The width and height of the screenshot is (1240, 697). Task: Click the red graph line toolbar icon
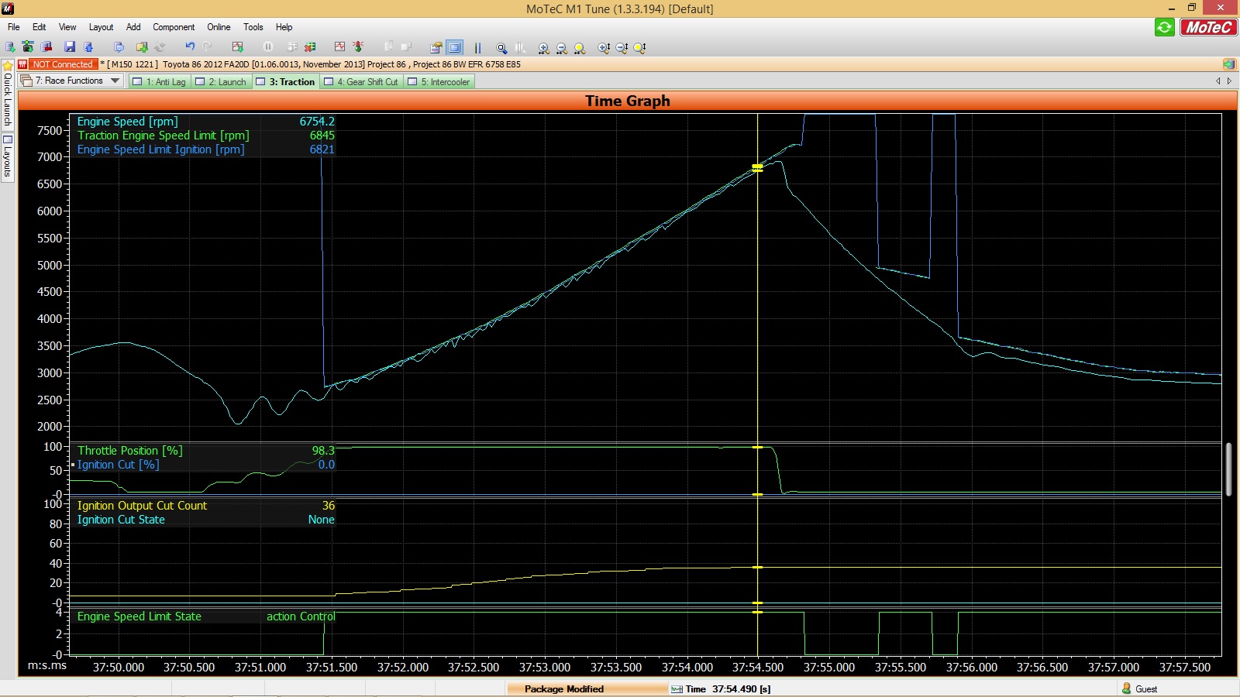click(x=339, y=47)
